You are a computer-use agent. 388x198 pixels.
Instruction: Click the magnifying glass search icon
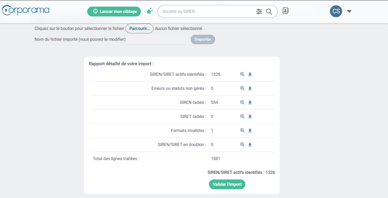(269, 12)
